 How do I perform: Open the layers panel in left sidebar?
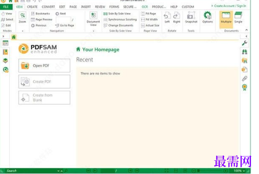coord(6,61)
